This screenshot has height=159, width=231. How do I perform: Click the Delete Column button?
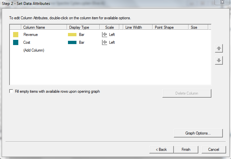tap(187, 93)
